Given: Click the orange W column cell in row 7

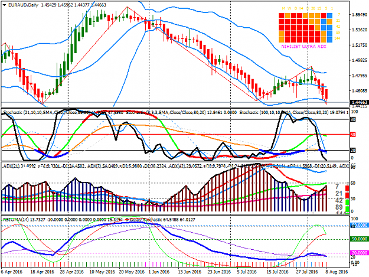Looking at the screenshot, I should click(x=288, y=15).
